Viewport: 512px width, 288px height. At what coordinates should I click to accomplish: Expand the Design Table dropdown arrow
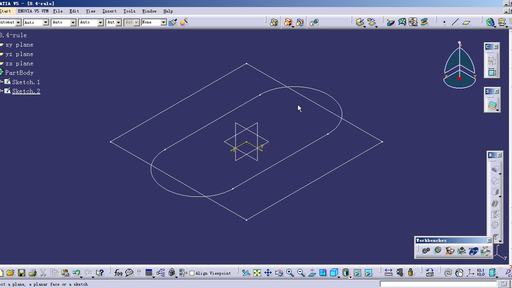(153, 277)
